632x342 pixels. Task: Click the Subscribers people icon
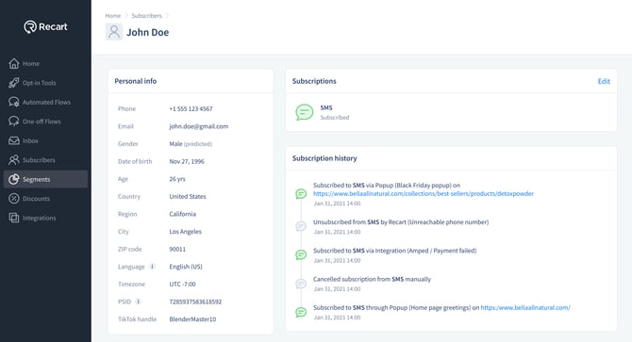click(14, 160)
